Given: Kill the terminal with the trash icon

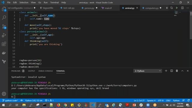Looking at the screenshot, I should point(177,71).
